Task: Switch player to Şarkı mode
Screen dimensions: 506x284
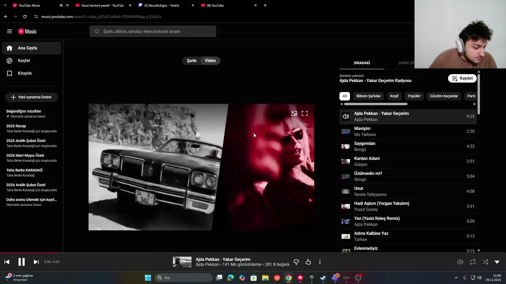Action: (192, 61)
